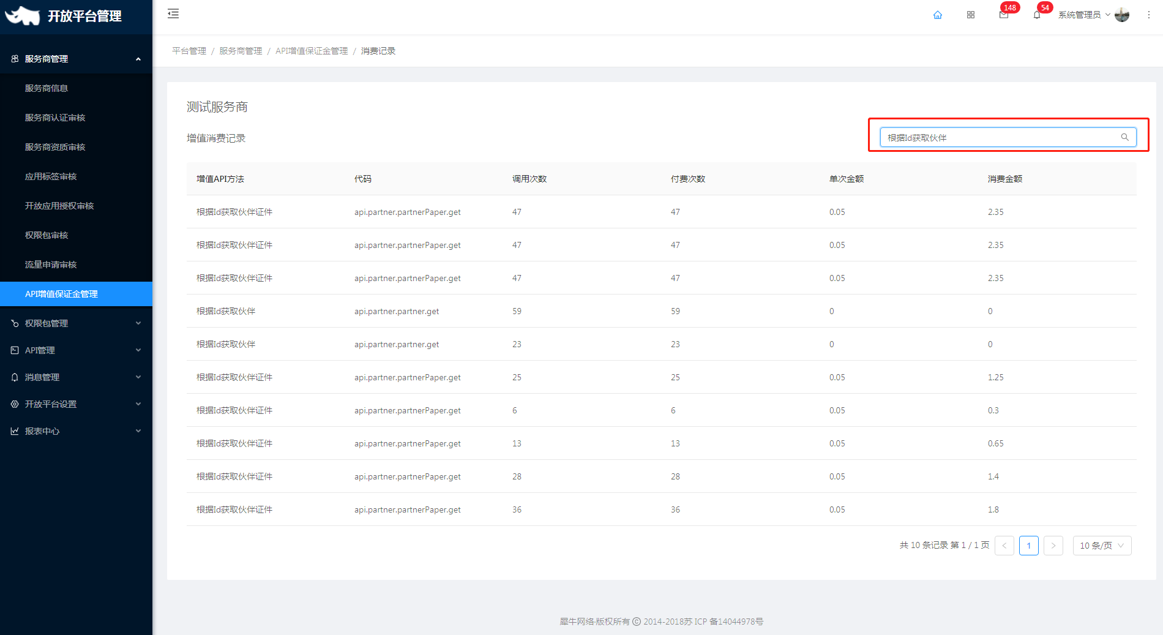The image size is (1163, 635).
Task: Expand the 开放平台设置 menu chevron
Action: [x=138, y=404]
